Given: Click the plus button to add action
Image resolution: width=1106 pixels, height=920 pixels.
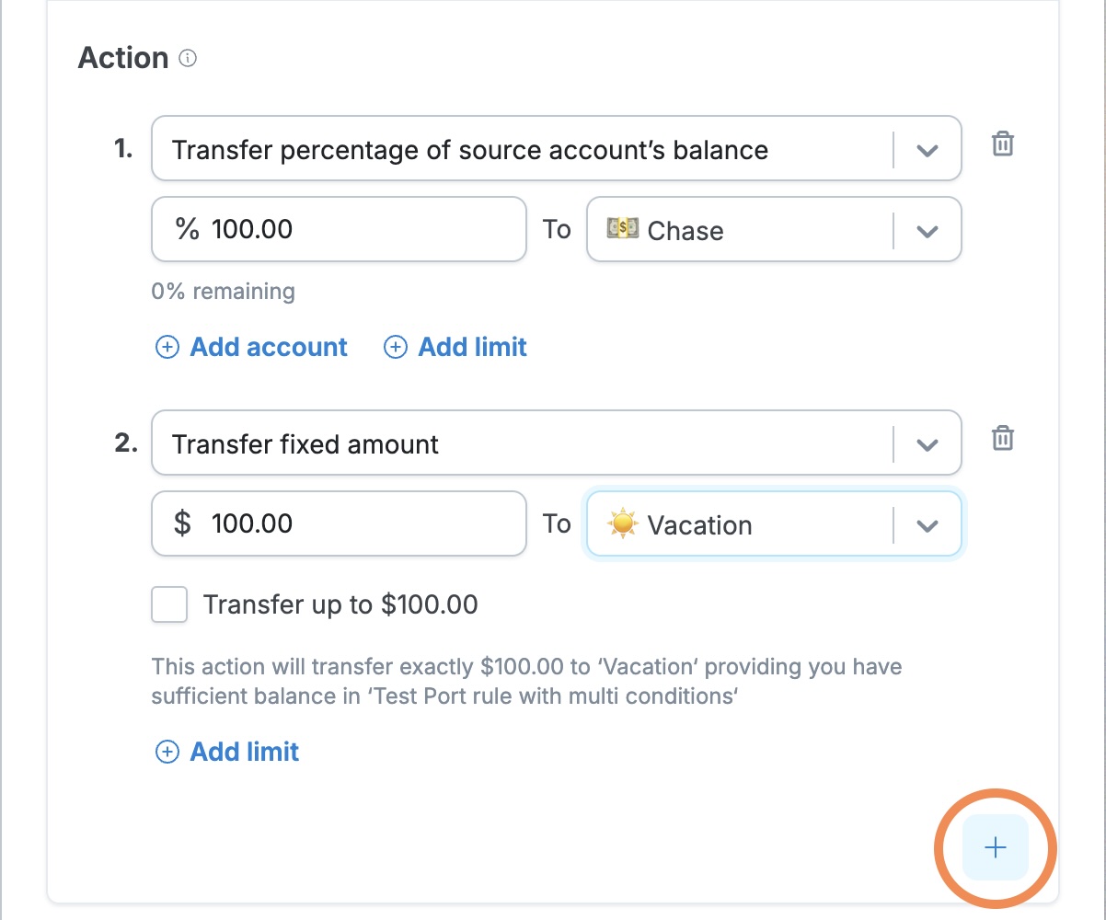Looking at the screenshot, I should point(996,847).
